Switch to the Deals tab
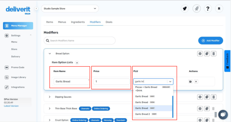 [109, 22]
